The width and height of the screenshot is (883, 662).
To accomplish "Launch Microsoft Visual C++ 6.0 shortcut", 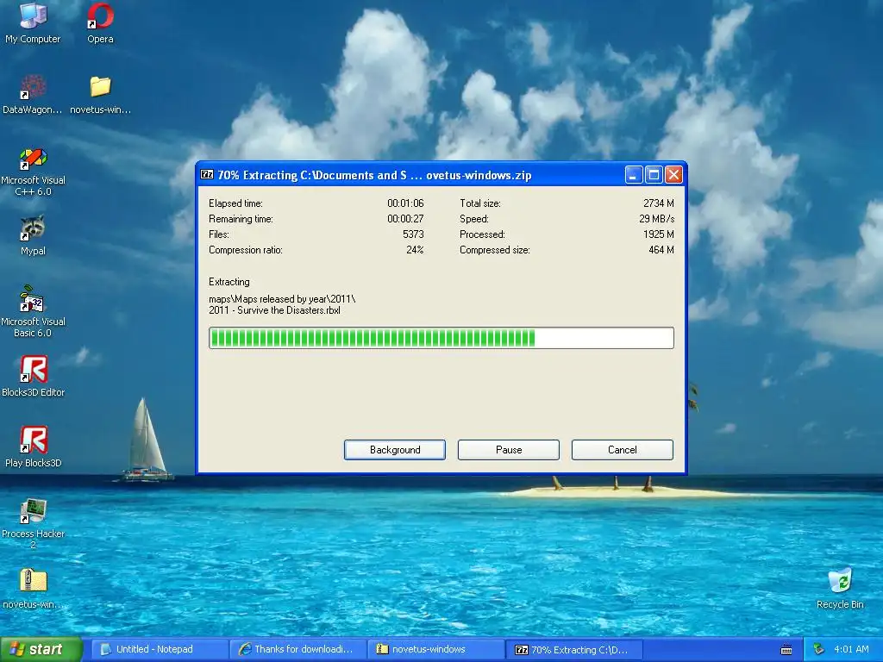I will (x=33, y=172).
